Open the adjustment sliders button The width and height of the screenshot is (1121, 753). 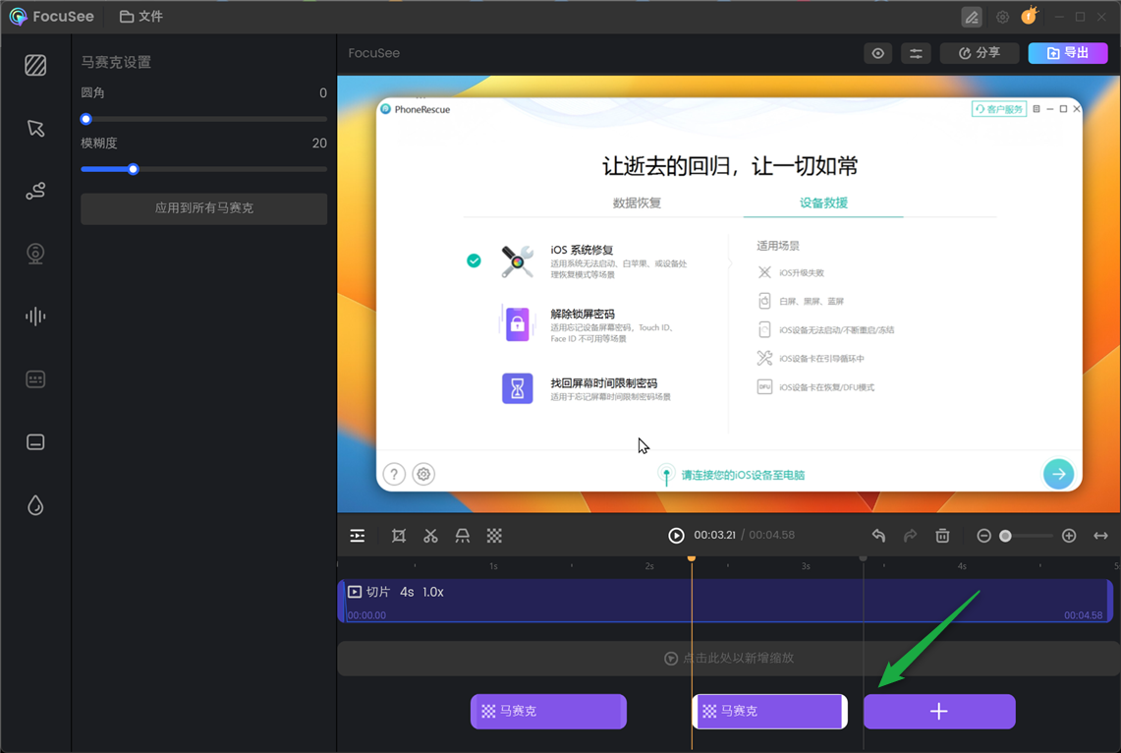click(915, 53)
